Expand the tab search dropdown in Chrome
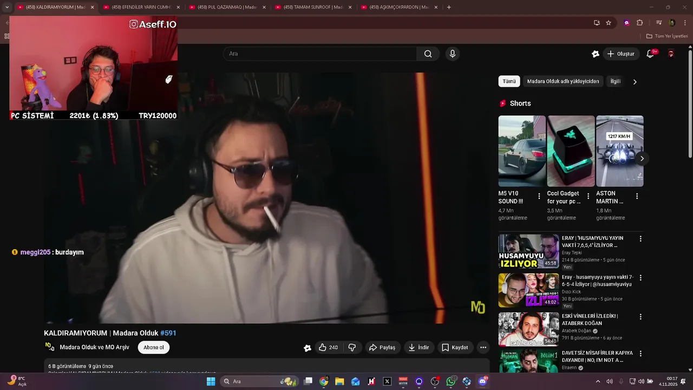693x390 pixels. [7, 7]
